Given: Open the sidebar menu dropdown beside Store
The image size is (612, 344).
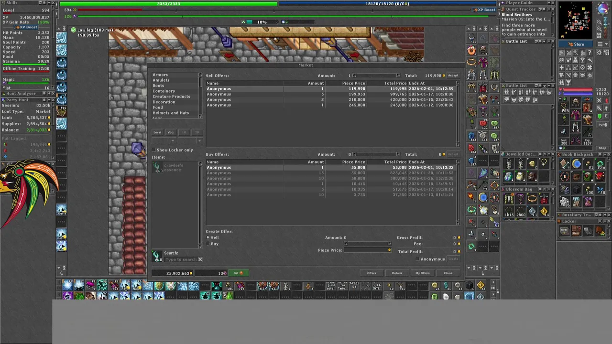Looking at the screenshot, I should 603,44.
